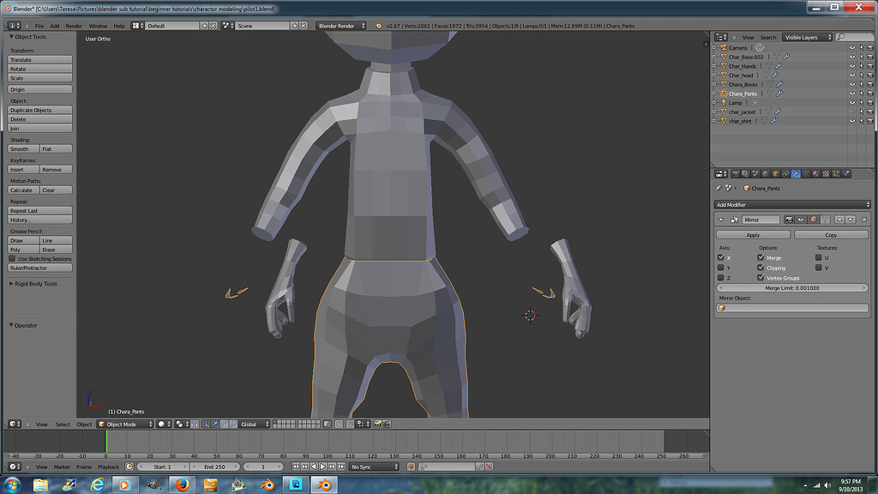
Task: Open the Texture properties tab (checker icon)
Action: 826,173
